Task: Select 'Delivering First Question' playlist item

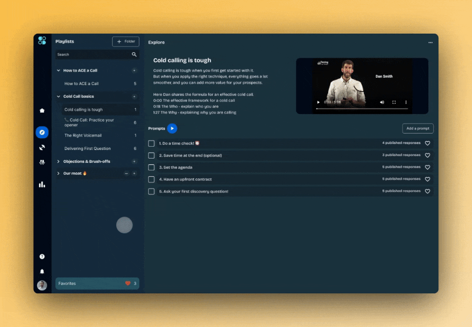Action: 88,149
